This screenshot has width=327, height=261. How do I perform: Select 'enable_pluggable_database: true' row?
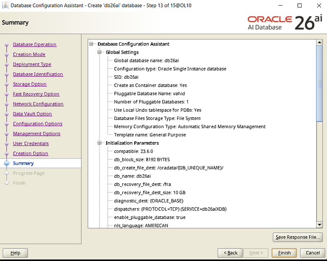click(x=149, y=217)
